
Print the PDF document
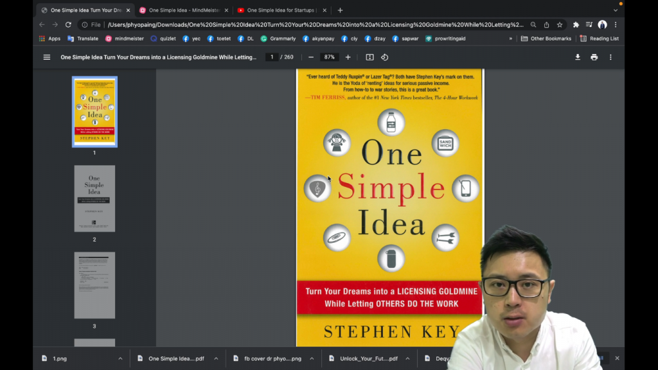(594, 57)
